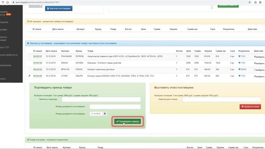Click brand cell KAYABA
Screen dimensions: 265x149
tap(79, 63)
